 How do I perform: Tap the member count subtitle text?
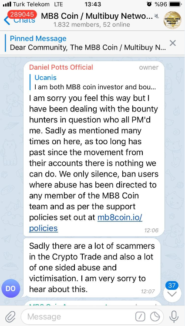click(91, 25)
